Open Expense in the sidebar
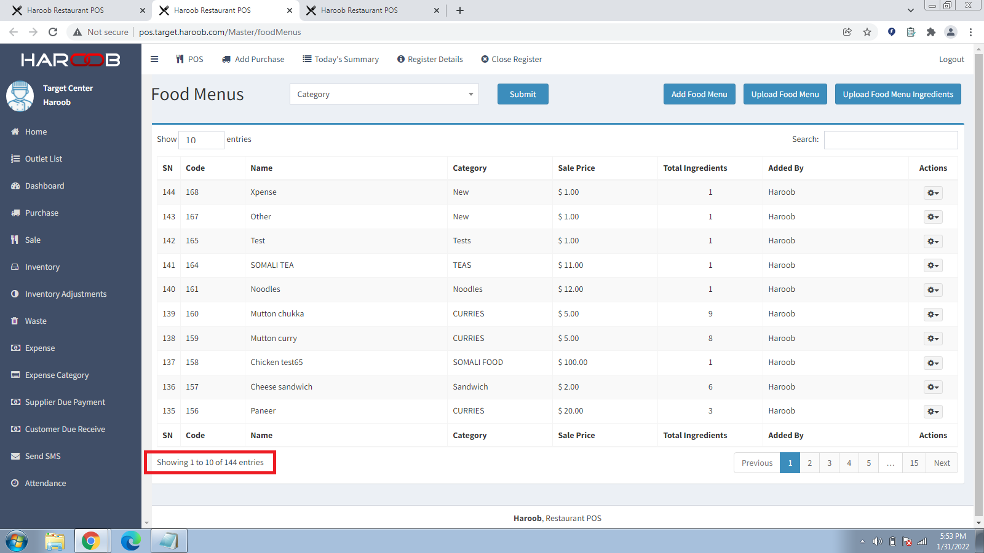This screenshot has height=553, width=984. pyautogui.click(x=71, y=348)
